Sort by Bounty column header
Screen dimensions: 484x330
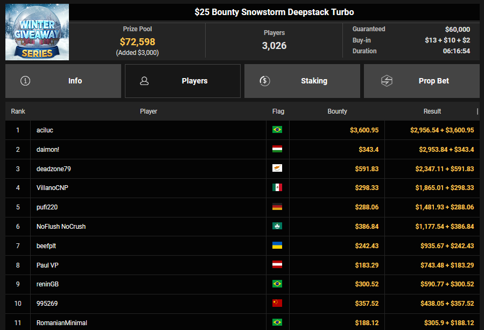tap(337, 111)
